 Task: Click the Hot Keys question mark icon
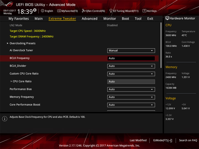144,11
